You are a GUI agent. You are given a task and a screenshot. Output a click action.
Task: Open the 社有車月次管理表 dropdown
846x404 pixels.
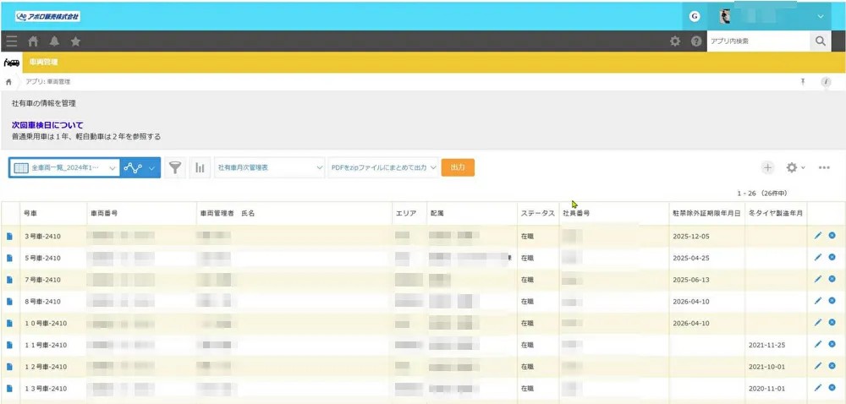(270, 167)
